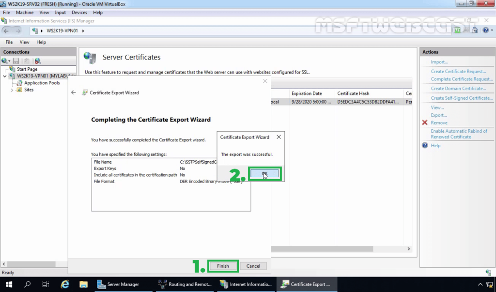Open the VirtualBox Devices menu
The width and height of the screenshot is (496, 292).
click(79, 12)
